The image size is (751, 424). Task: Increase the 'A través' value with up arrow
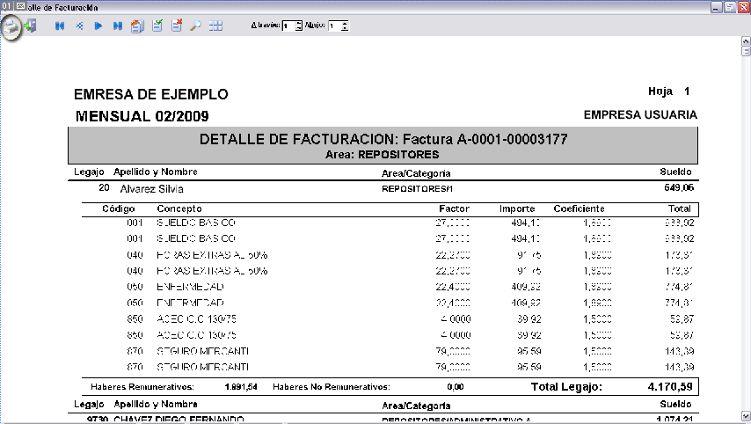point(298,24)
